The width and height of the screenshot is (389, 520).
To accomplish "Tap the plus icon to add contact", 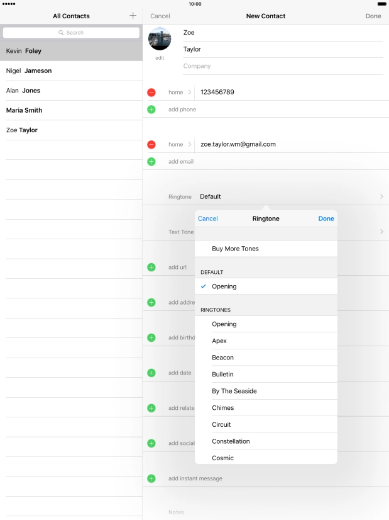I will pyautogui.click(x=133, y=16).
